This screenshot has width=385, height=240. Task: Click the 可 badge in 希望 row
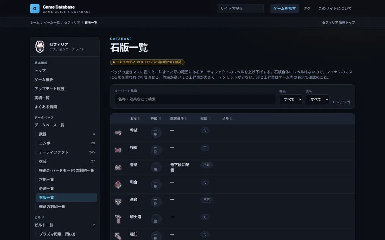click(x=205, y=131)
